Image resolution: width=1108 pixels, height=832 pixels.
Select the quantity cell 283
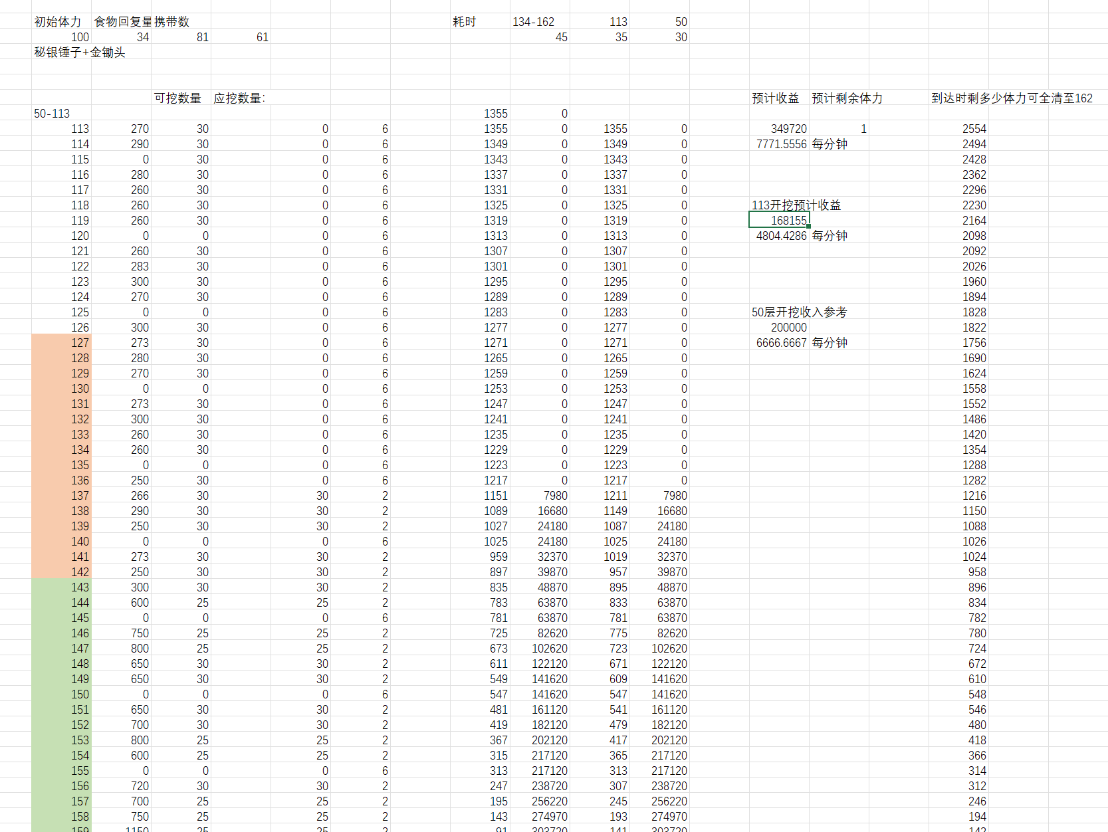121,266
